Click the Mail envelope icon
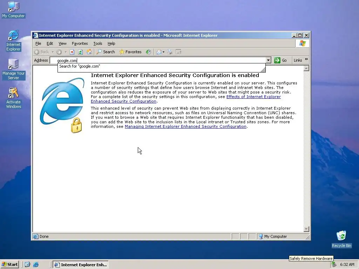Screen dimensions: 359x269 (x=159, y=52)
